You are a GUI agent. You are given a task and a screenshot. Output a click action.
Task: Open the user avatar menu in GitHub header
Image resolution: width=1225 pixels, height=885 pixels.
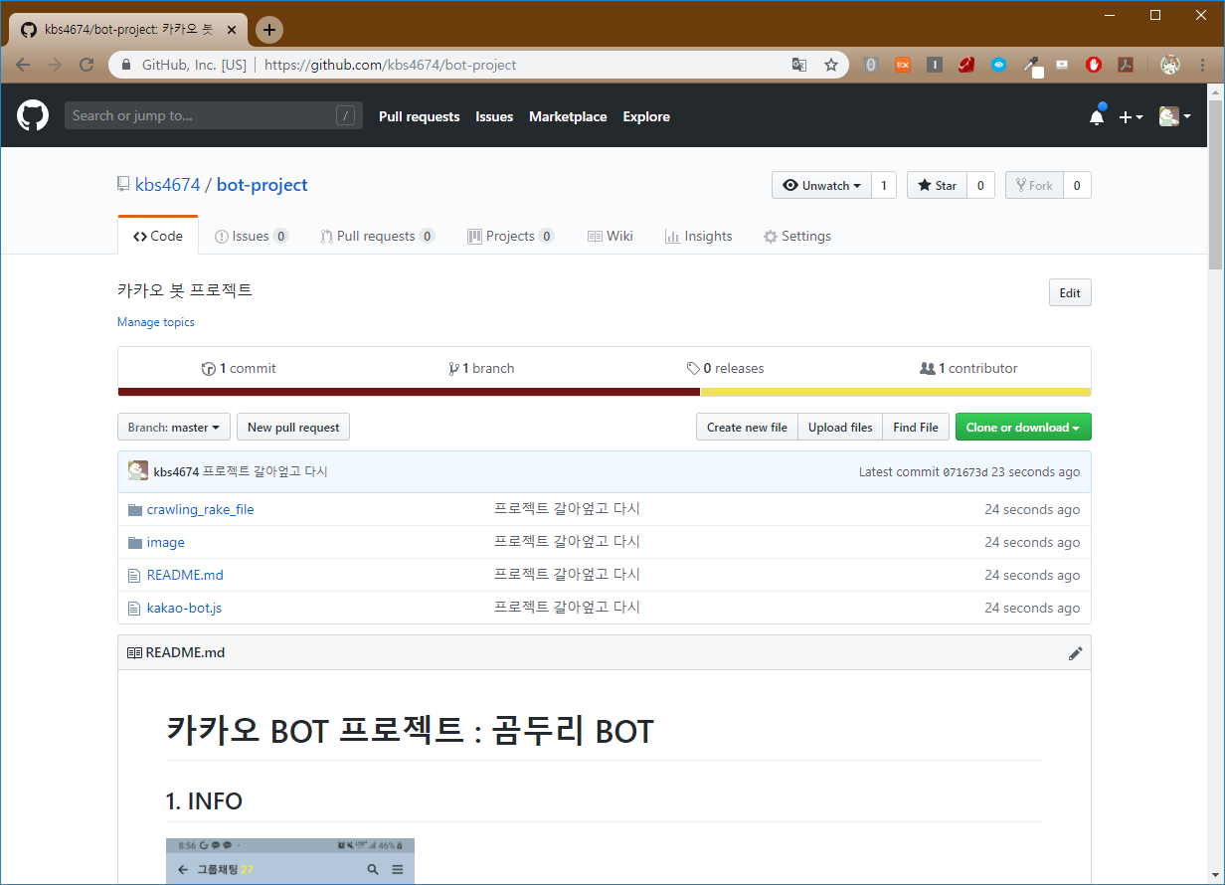[x=1174, y=116]
